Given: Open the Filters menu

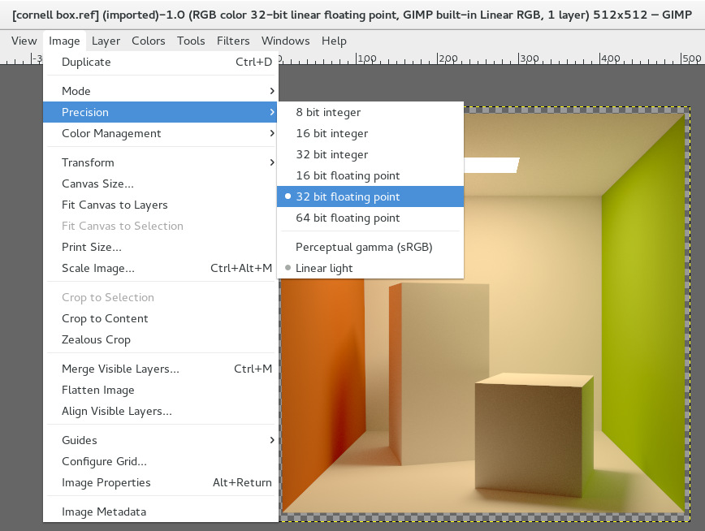Looking at the screenshot, I should click(x=233, y=41).
